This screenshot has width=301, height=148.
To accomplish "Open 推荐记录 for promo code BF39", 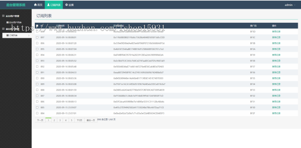I will (276, 55).
